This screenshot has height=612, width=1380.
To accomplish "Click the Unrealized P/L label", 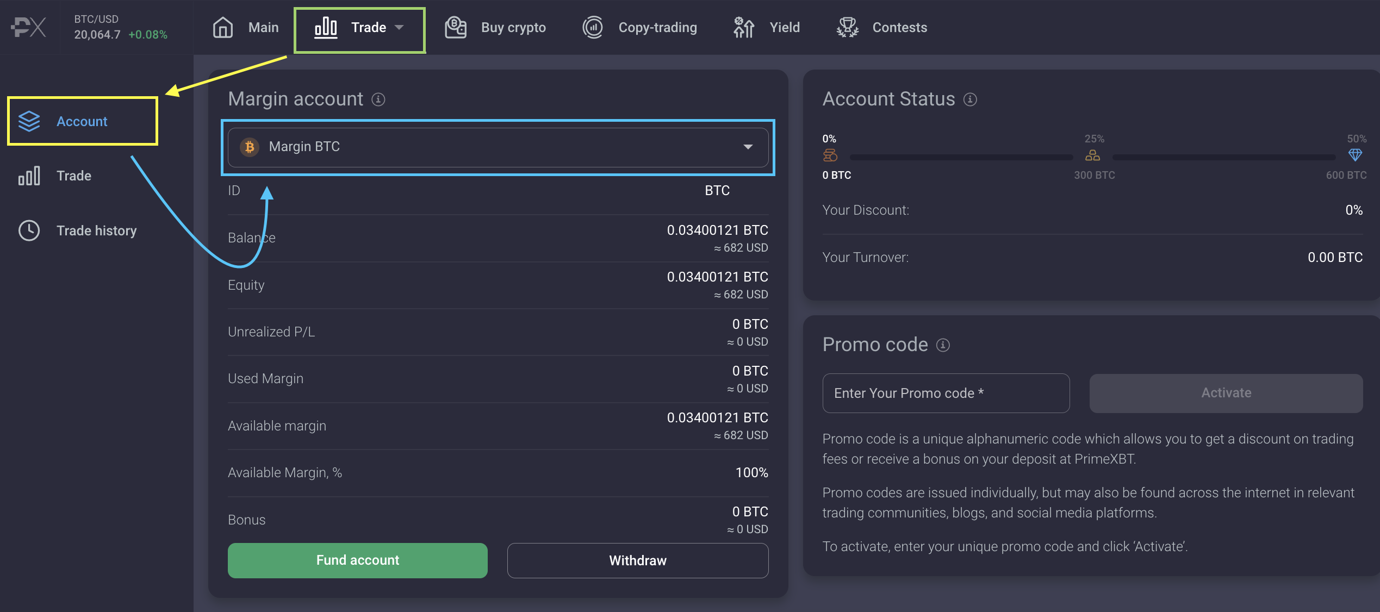I will point(271,332).
